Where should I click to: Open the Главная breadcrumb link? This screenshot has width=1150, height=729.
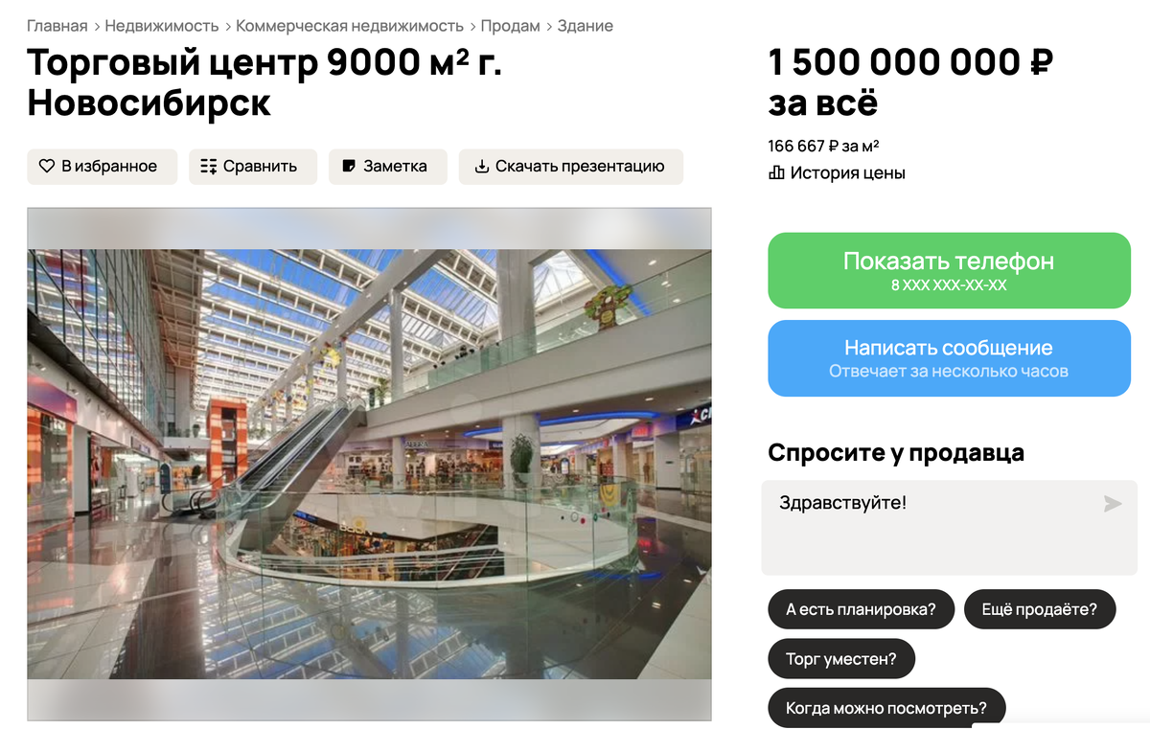[x=57, y=26]
